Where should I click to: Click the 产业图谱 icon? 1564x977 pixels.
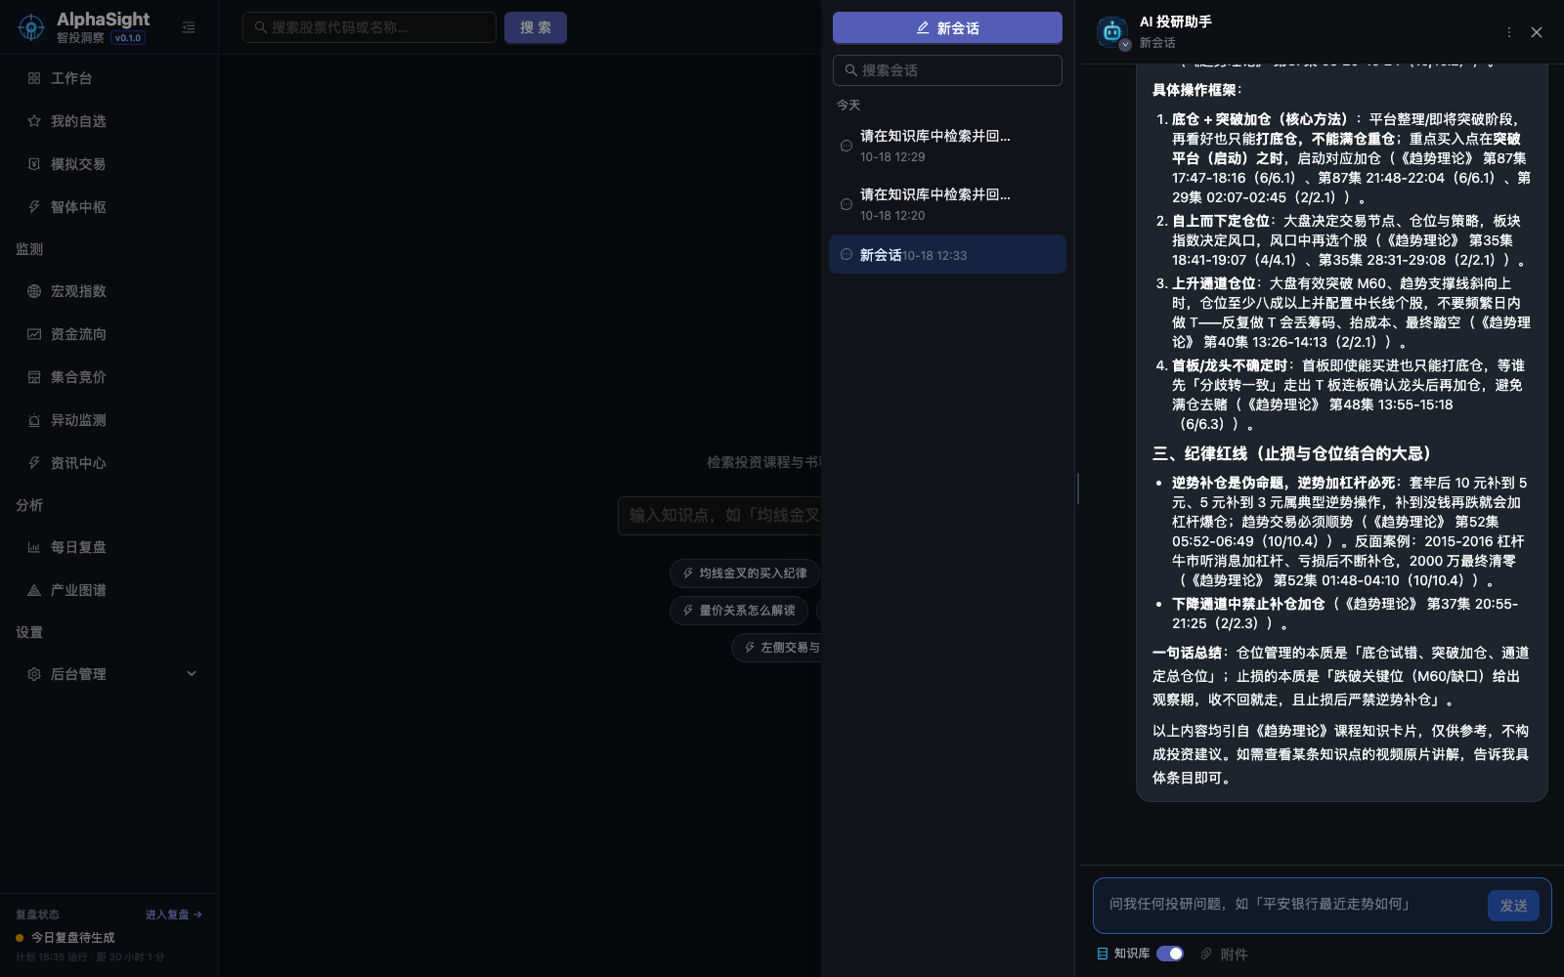[x=34, y=590]
